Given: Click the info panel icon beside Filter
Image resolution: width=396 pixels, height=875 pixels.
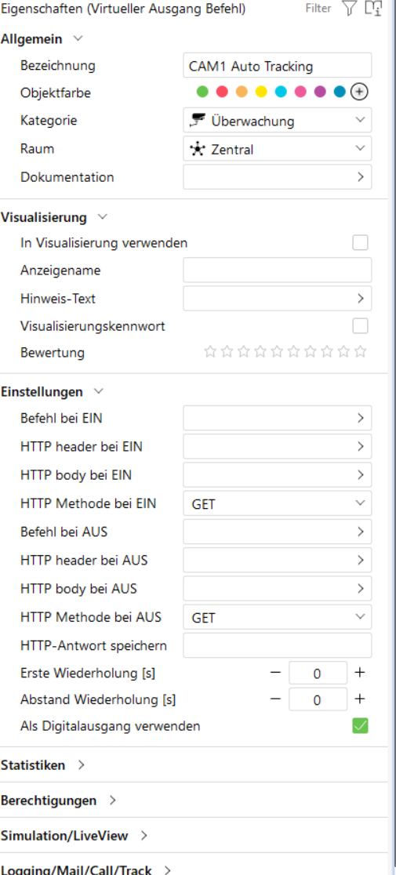Looking at the screenshot, I should coord(373,9).
